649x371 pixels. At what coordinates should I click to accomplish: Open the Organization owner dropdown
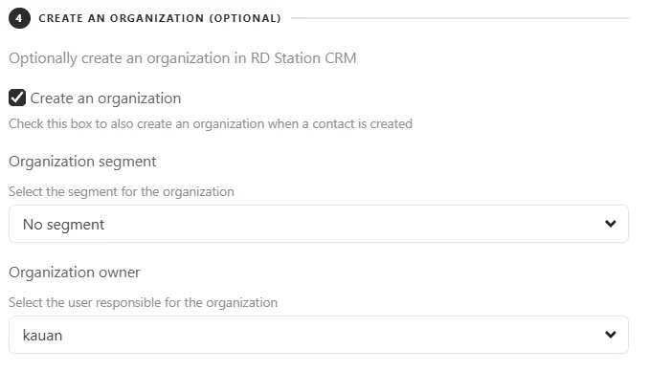coord(319,335)
